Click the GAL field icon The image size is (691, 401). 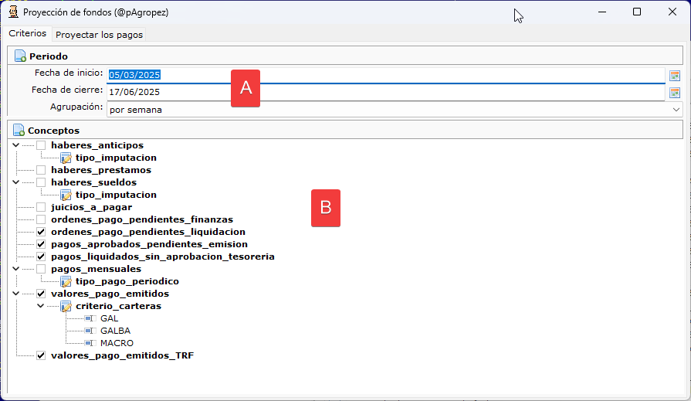[90, 318]
